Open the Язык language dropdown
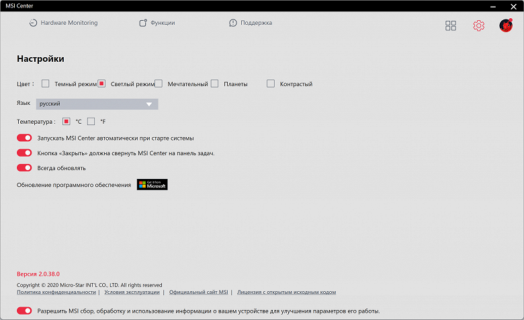 click(x=97, y=104)
